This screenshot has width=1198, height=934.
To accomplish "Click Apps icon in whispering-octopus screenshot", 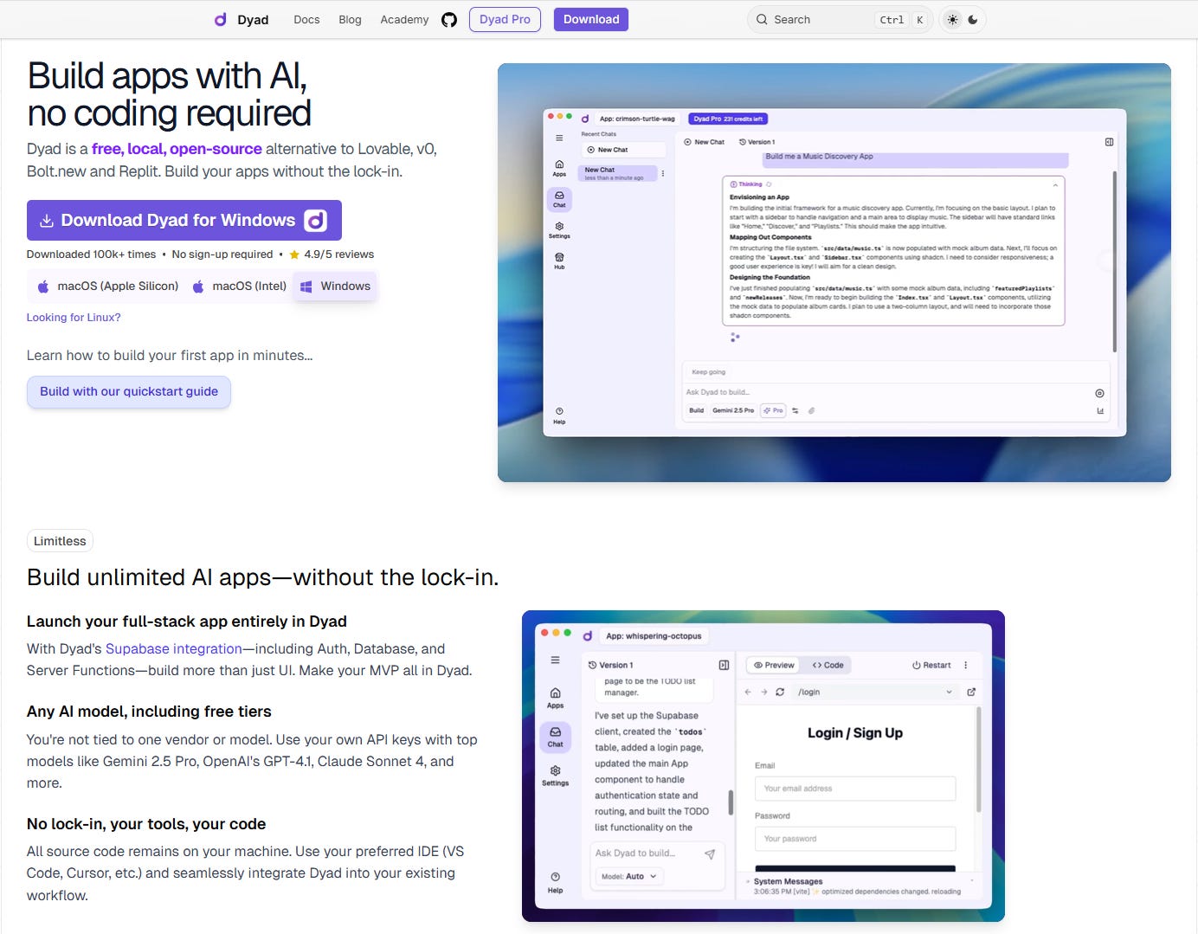I will [x=555, y=698].
